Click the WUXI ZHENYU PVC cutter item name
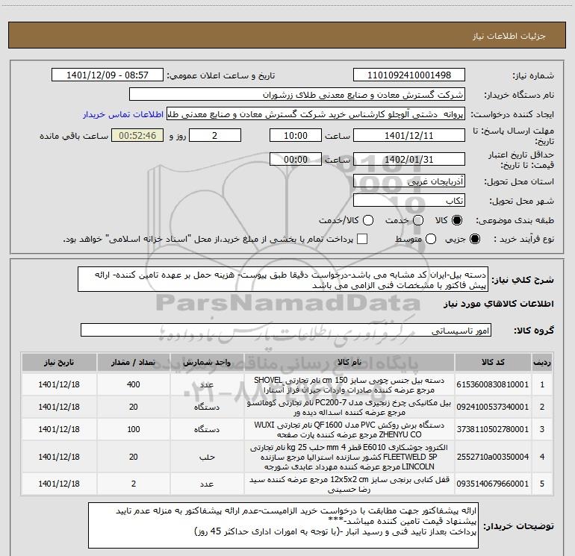The image size is (575, 556). 349,430
